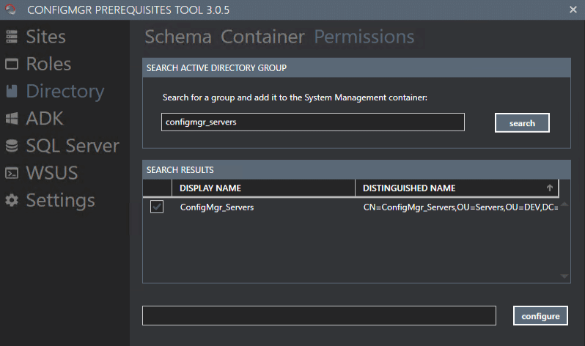Click the sort arrow in Distinguished Name header
Image resolution: width=585 pixels, height=346 pixels.
click(x=550, y=188)
